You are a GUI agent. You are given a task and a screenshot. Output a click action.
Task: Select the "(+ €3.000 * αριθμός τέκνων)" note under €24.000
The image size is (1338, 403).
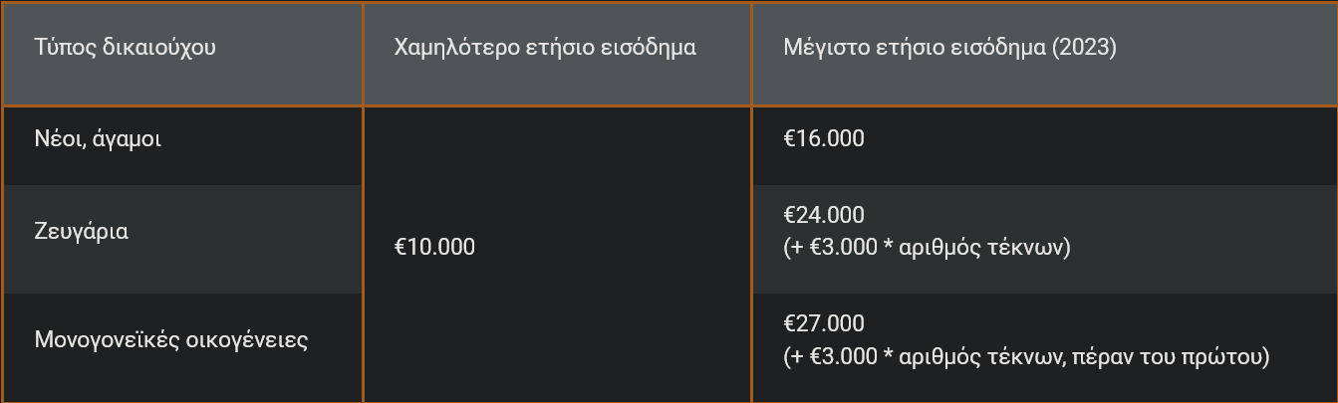[x=927, y=248]
